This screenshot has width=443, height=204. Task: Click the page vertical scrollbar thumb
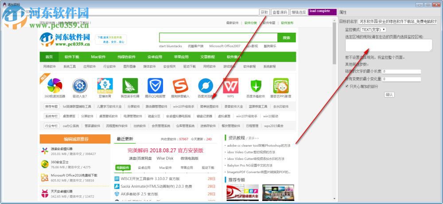(x=334, y=42)
